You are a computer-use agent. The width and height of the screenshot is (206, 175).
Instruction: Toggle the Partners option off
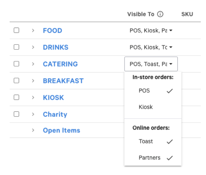[153, 158]
